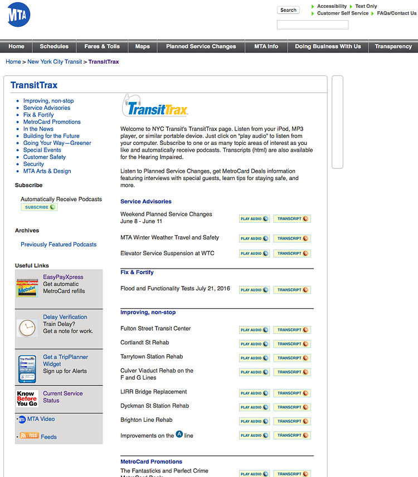418x477 pixels.
Task: Open transcript for Culver Viaduct Rehab
Action: (x=292, y=372)
